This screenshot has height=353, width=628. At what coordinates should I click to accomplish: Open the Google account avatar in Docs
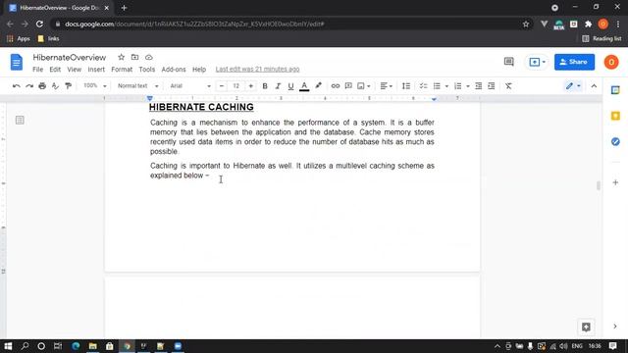611,62
